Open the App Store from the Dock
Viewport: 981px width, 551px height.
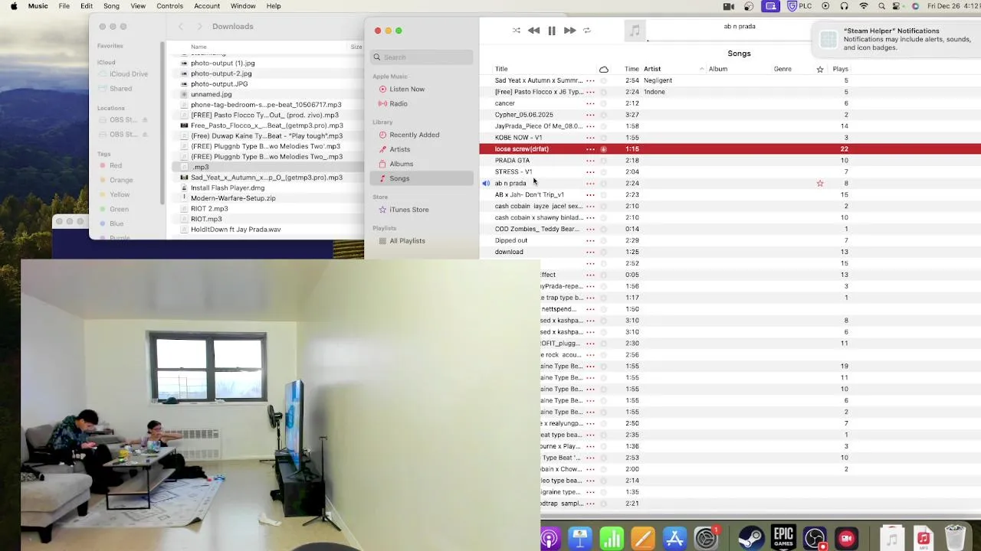pyautogui.click(x=674, y=539)
